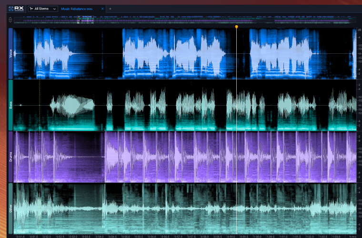This screenshot has width=362, height=238.
Task: Close the Music Rebalance.wav tab
Action: pos(102,9)
